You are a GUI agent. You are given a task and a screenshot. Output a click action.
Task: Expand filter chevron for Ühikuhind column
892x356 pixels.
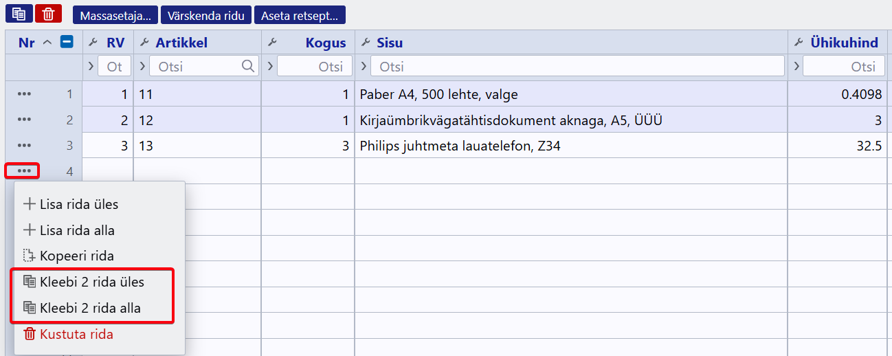[x=796, y=67]
